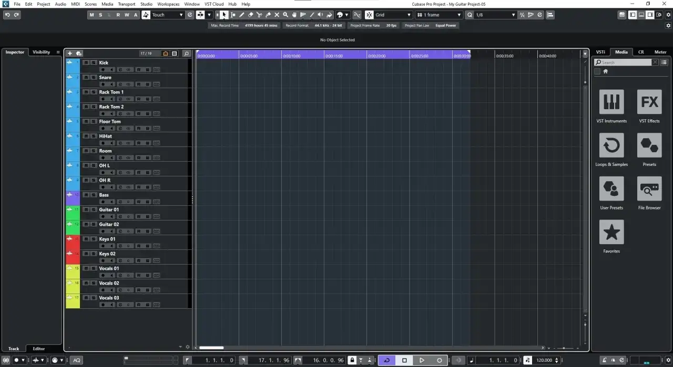Select the Range Selection tool

(233, 15)
